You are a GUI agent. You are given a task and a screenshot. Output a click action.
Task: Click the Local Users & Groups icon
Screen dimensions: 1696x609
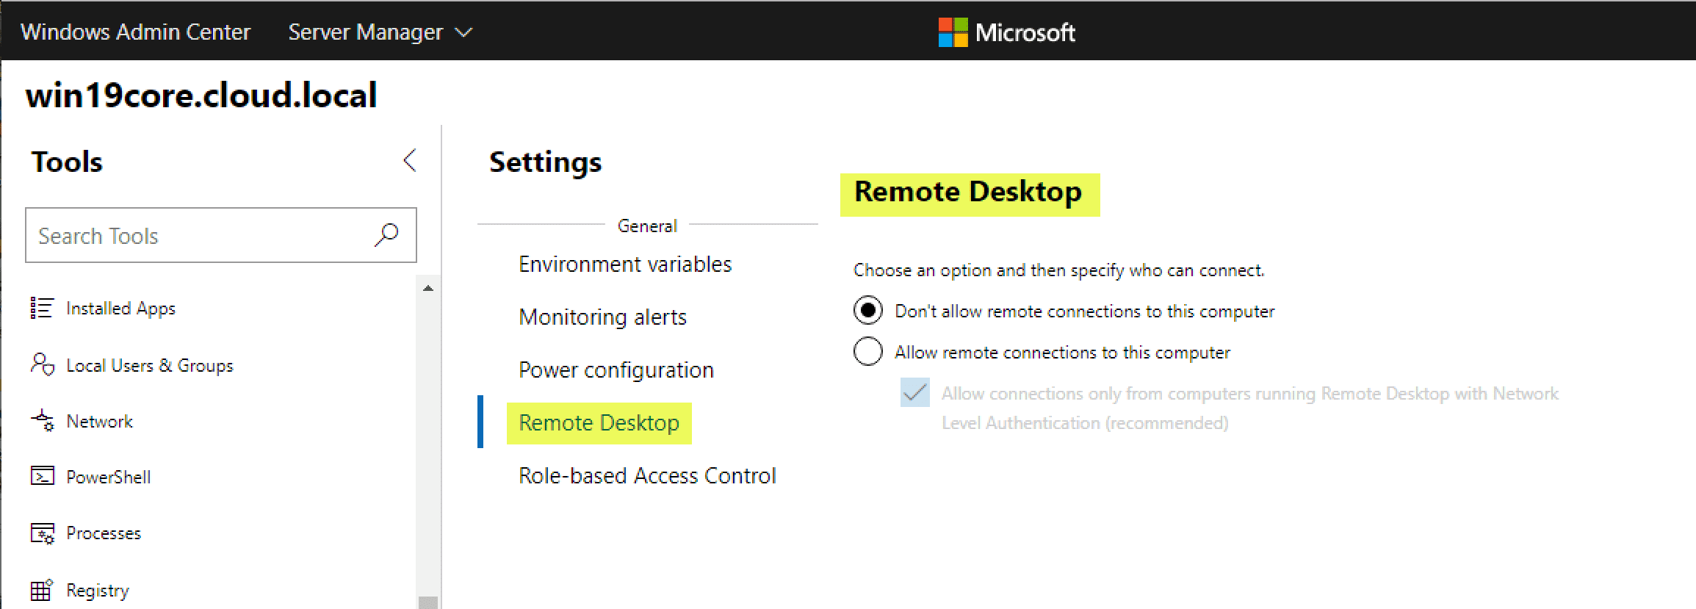pyautogui.click(x=42, y=364)
